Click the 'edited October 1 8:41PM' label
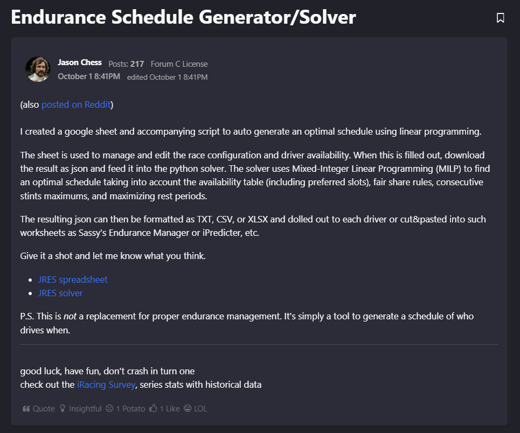Screen dimensions: 520x433 coord(167,77)
